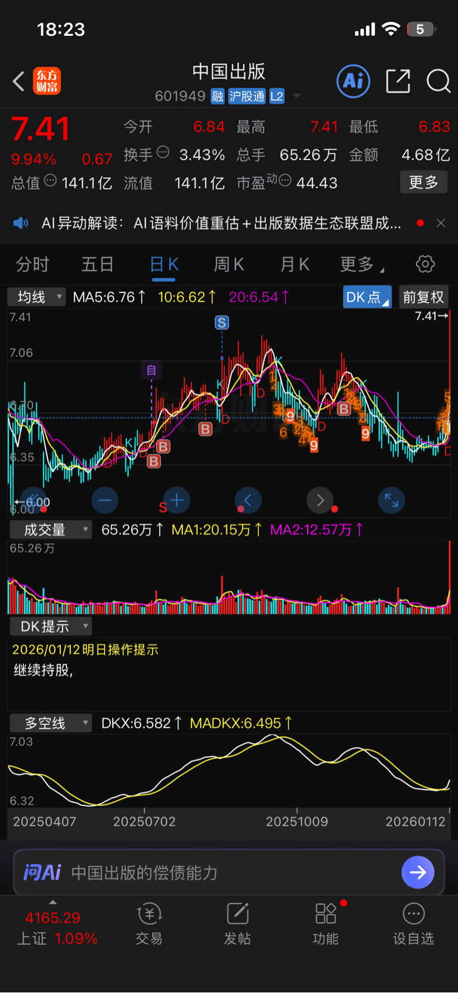Screen dimensions: 458x993
Task: Open chart settings gear icon
Action: (x=425, y=264)
